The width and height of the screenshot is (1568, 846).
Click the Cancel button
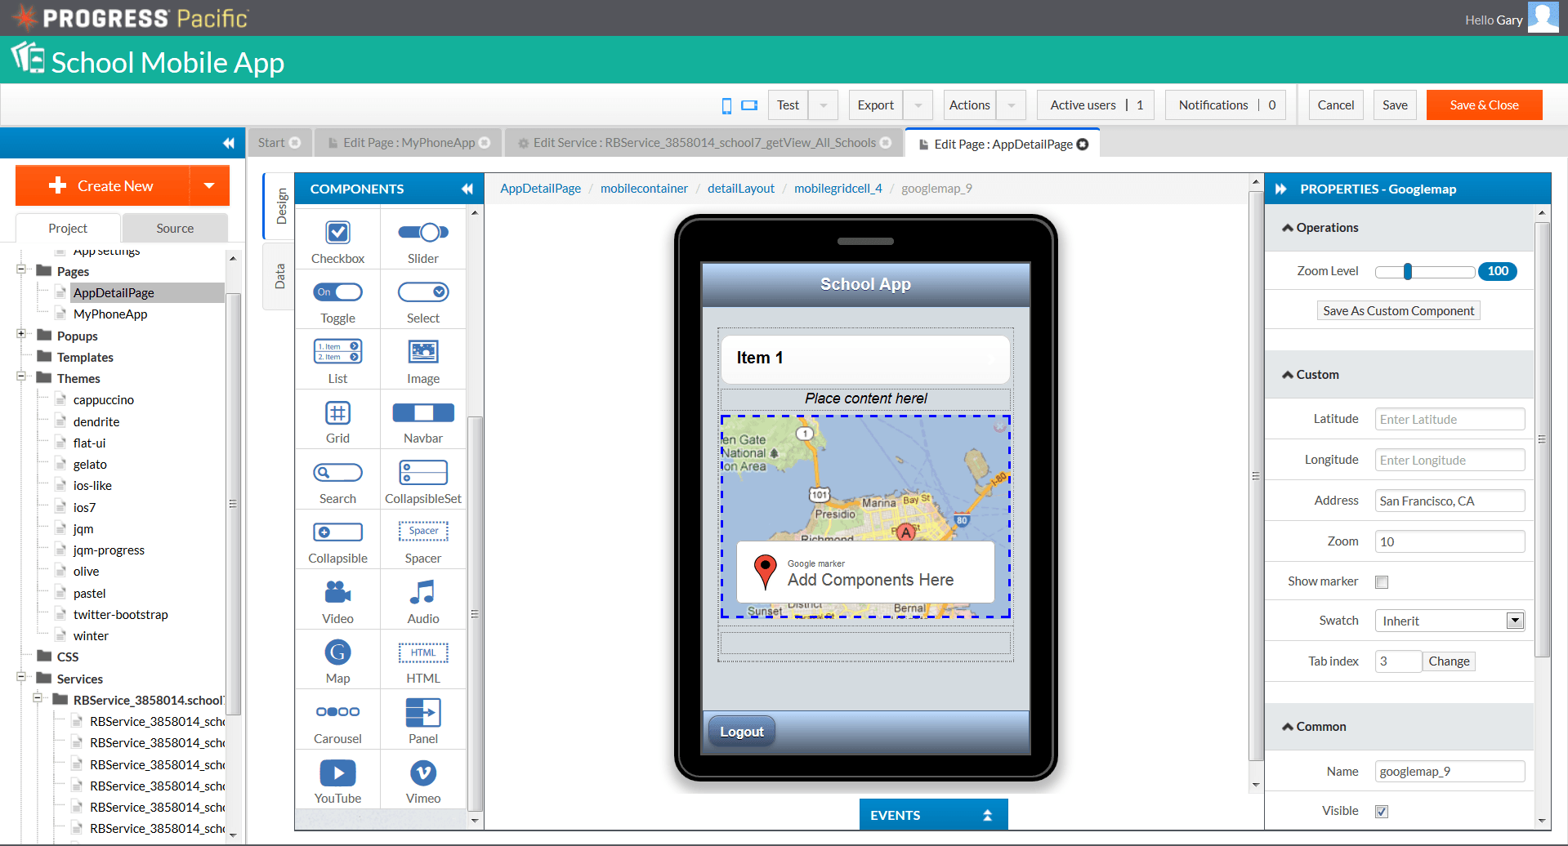(1336, 105)
